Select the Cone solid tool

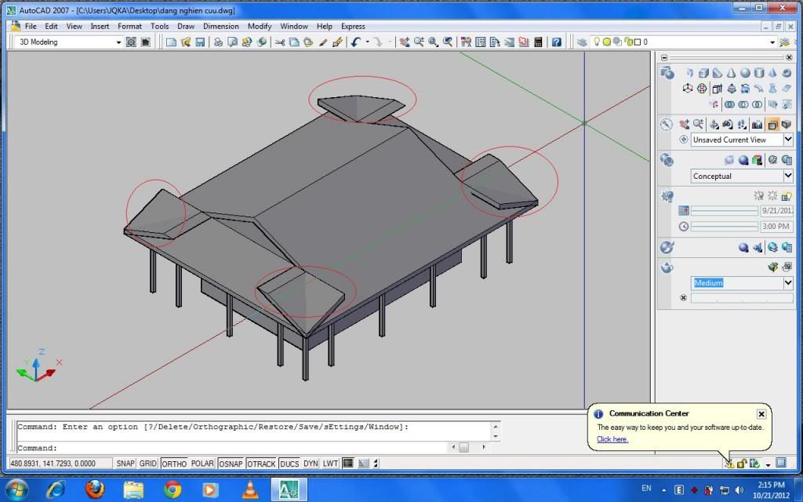(732, 73)
